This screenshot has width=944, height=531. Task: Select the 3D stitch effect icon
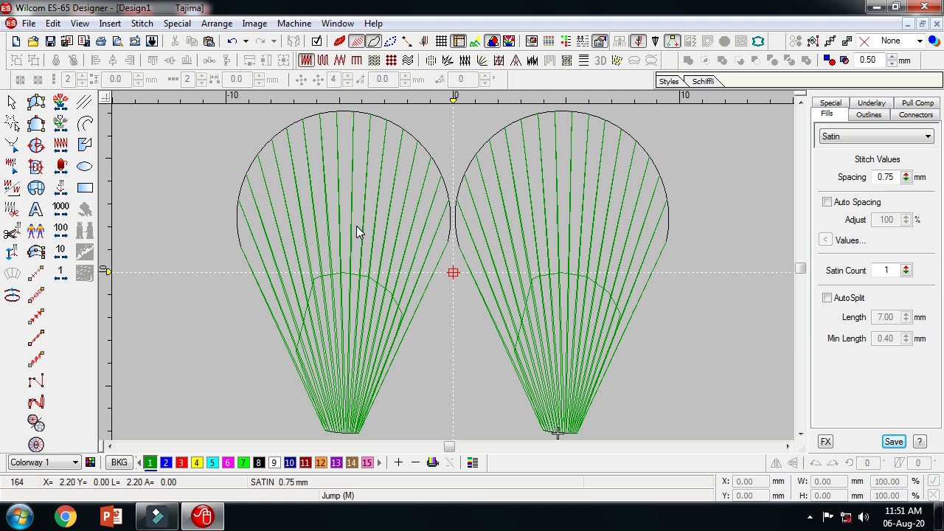click(x=600, y=60)
